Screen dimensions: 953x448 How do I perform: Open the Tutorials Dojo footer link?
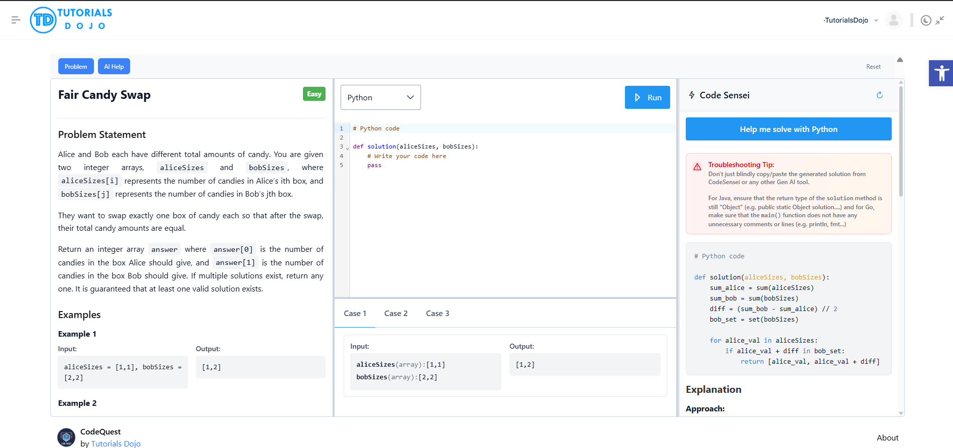(x=116, y=443)
